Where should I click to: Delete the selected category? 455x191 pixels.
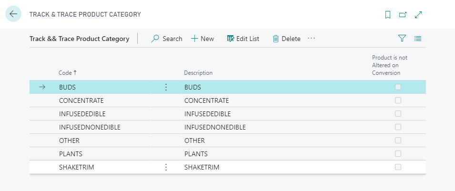[x=286, y=39]
